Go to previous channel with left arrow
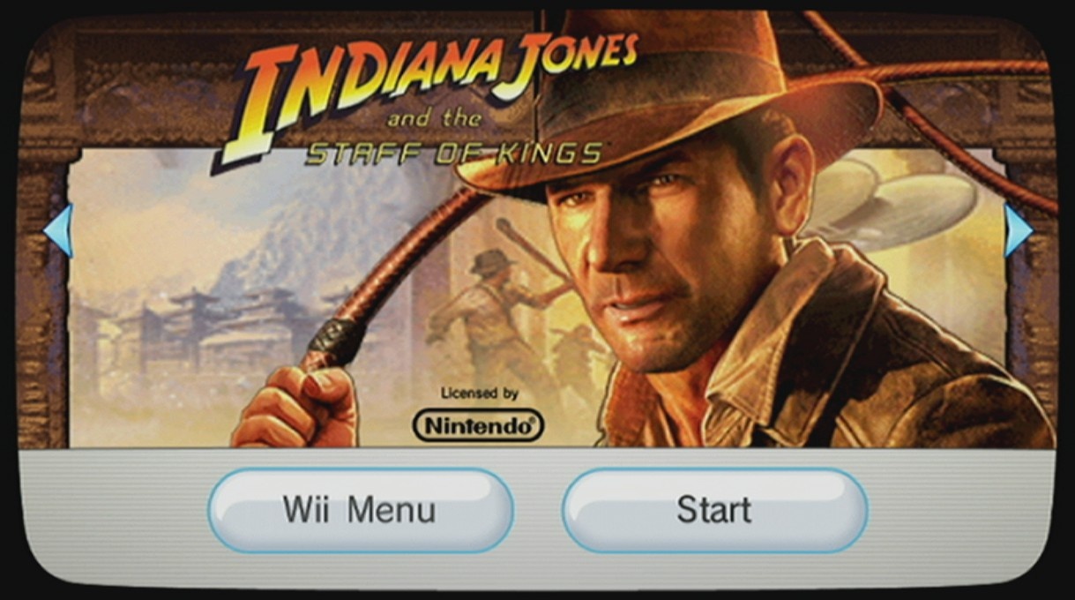1075x600 pixels. coord(58,231)
